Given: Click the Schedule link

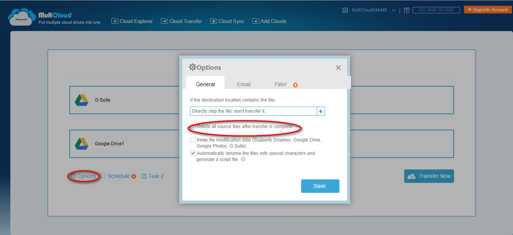Looking at the screenshot, I should coord(119,176).
